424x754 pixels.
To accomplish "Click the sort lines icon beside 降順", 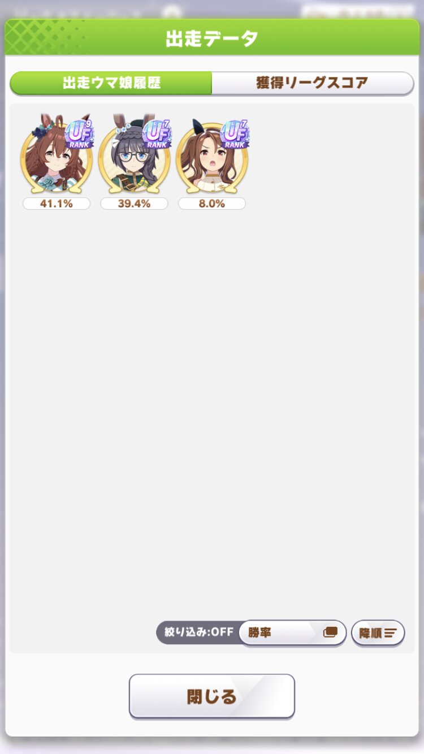I will [391, 633].
